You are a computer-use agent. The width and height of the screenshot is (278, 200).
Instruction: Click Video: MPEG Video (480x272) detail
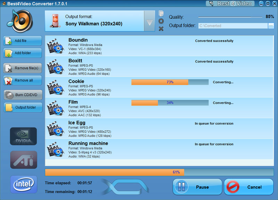click(90, 132)
